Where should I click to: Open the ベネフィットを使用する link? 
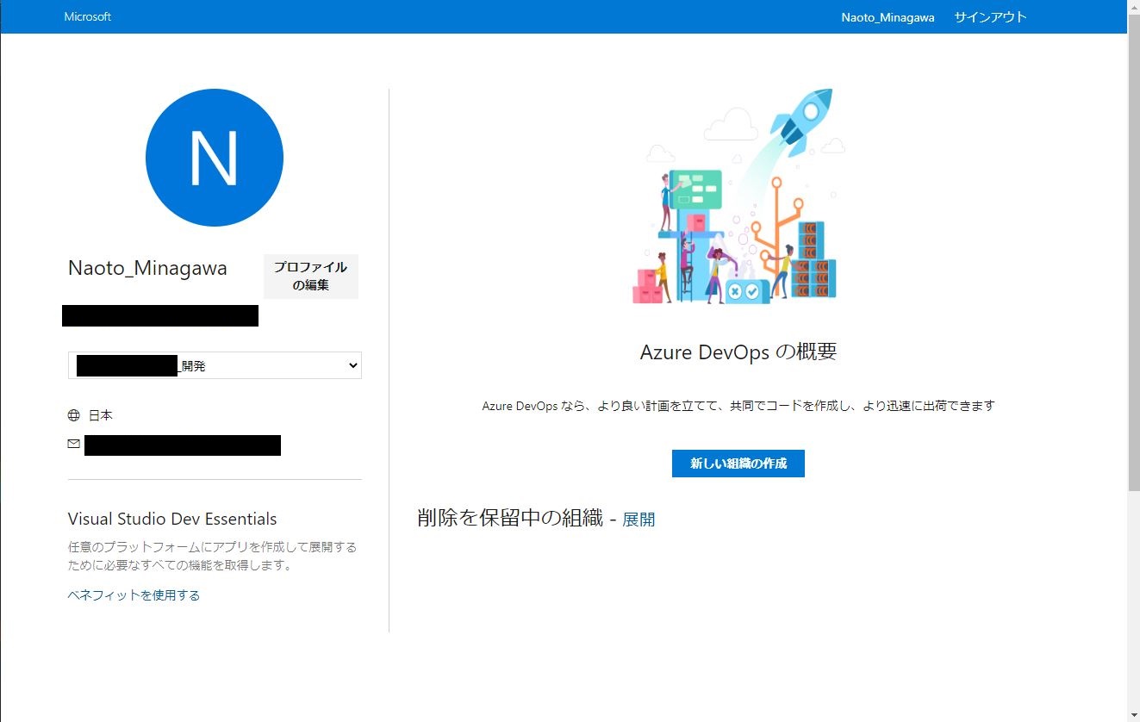click(x=133, y=594)
